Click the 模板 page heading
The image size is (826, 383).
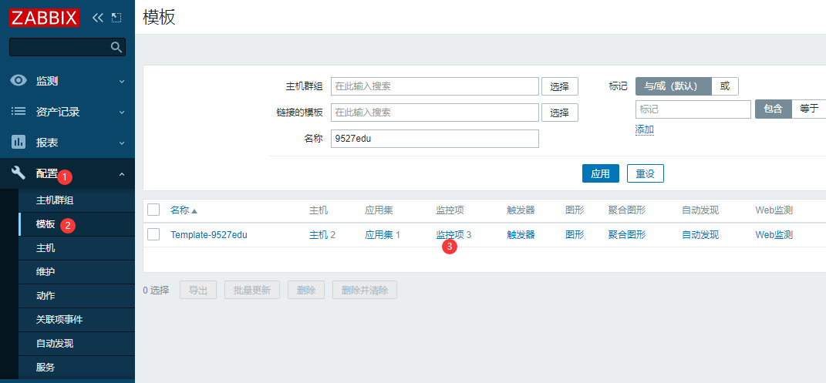point(160,18)
